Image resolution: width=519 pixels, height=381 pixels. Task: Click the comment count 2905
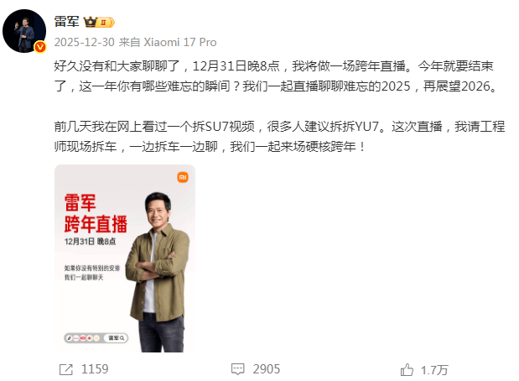267,369
